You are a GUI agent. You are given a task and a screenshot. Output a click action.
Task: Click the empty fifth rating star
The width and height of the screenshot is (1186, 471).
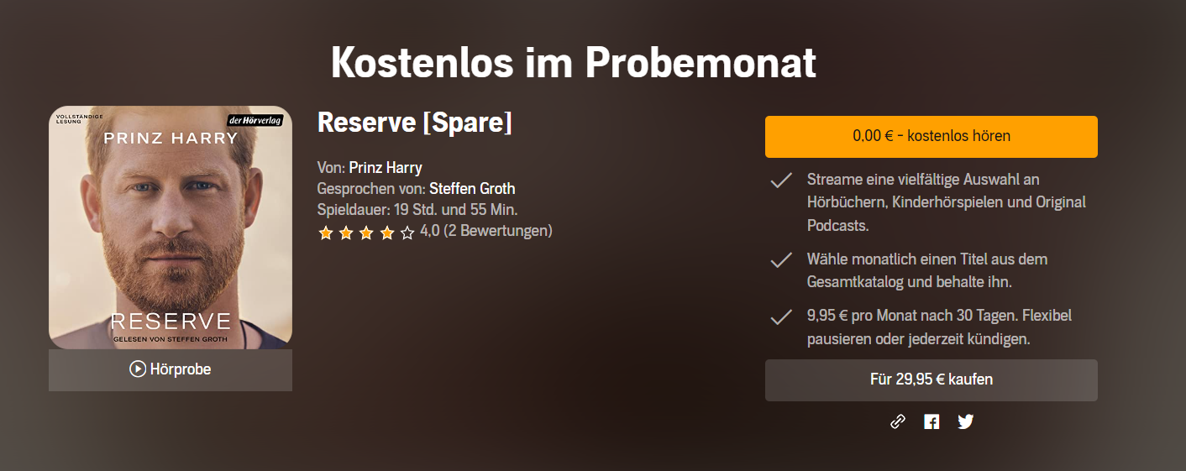(x=407, y=233)
